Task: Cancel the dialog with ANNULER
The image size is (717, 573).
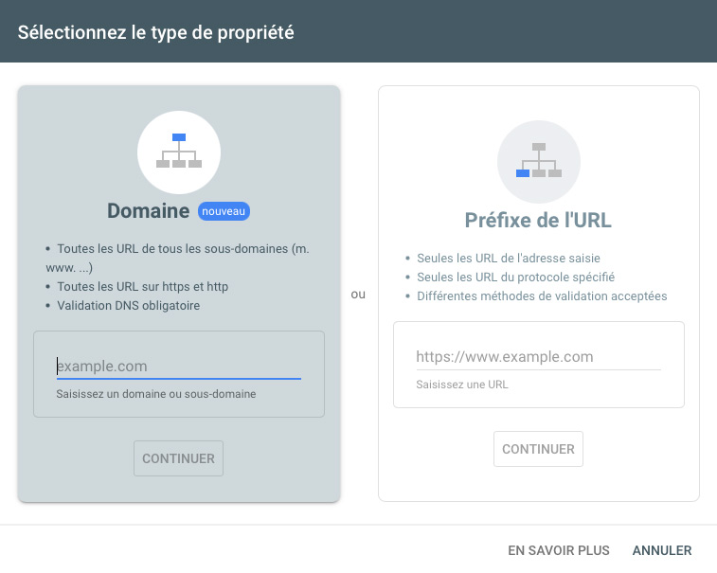Action: [662, 550]
